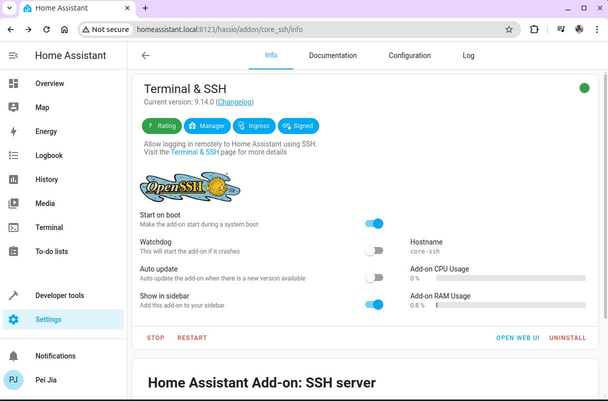This screenshot has height=401, width=608.
Task: Click the Add-on RAM Usage bar
Action: tap(511, 305)
